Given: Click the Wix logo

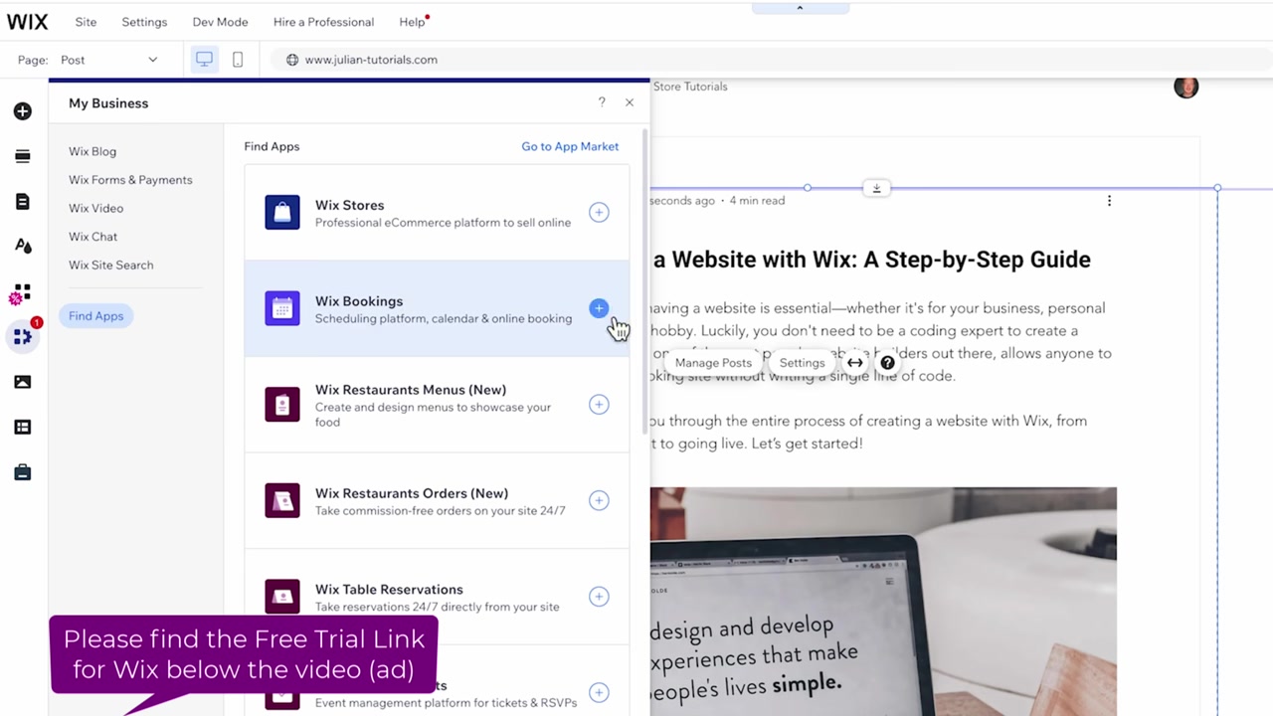Looking at the screenshot, I should pos(27,21).
